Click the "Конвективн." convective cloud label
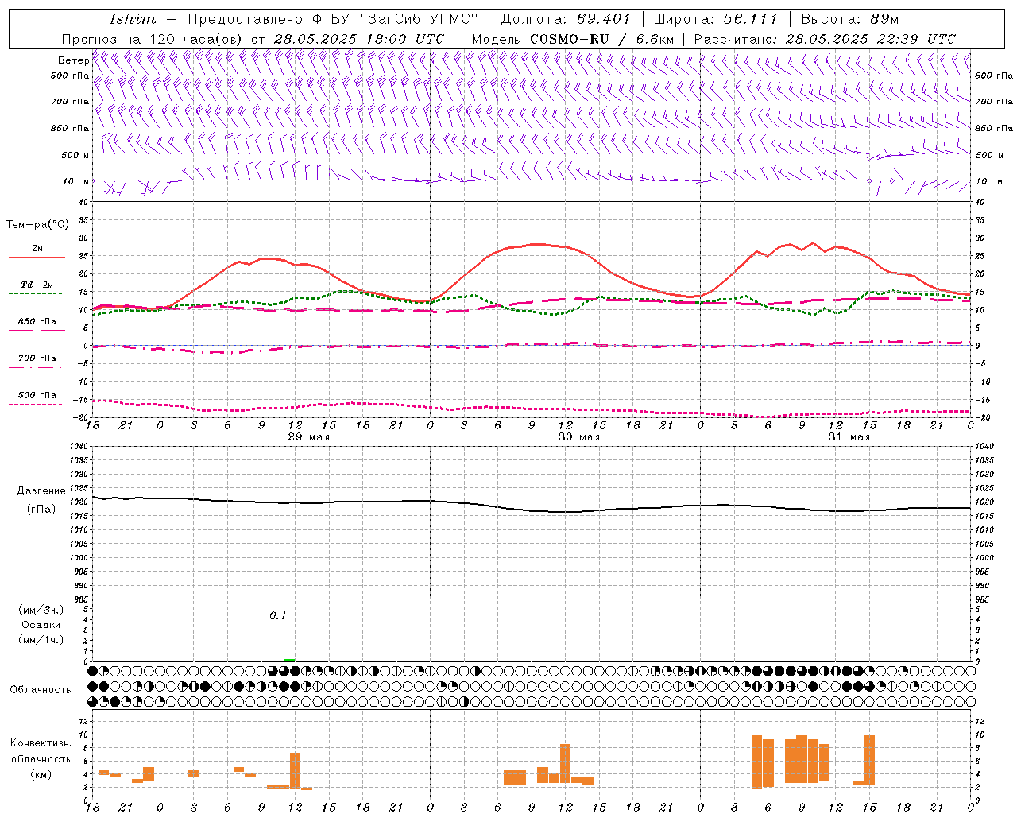The width and height of the screenshot is (1017, 814). (x=41, y=743)
